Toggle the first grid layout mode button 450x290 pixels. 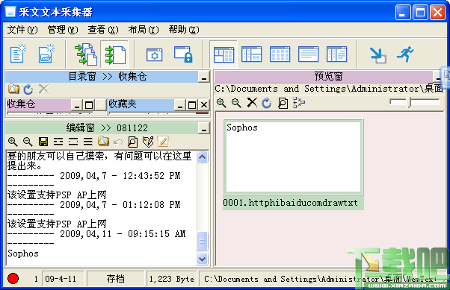[224, 54]
